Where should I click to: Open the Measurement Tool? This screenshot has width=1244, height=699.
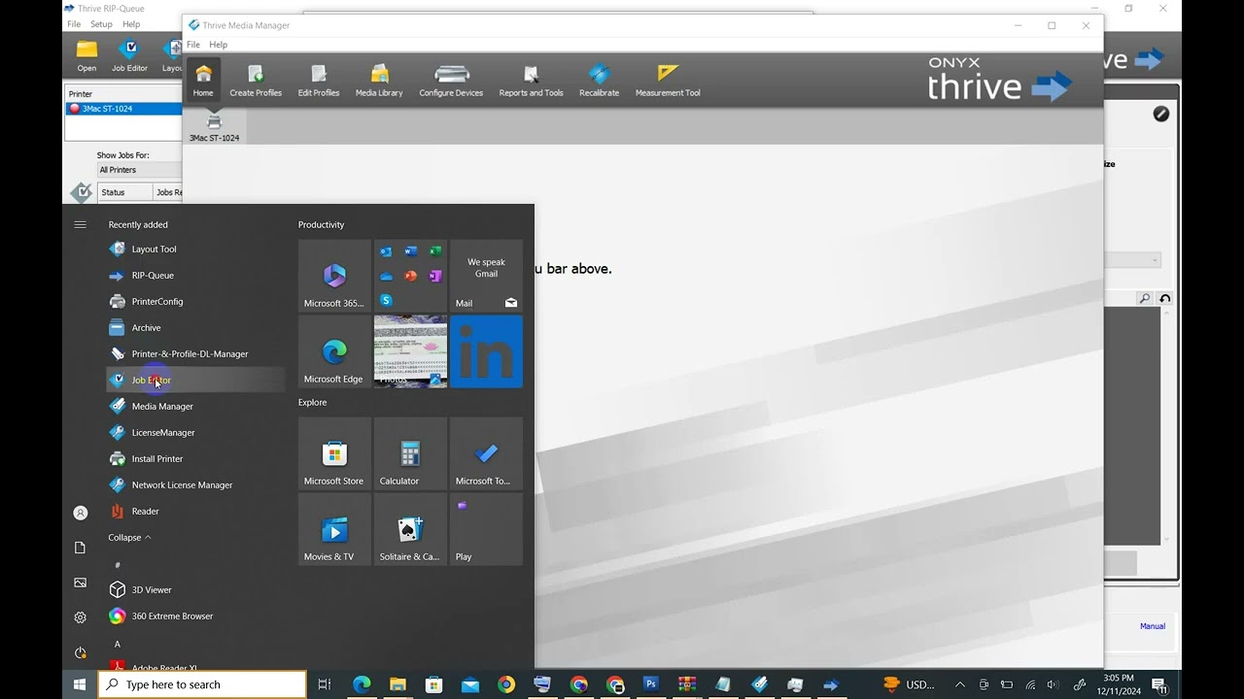(668, 80)
